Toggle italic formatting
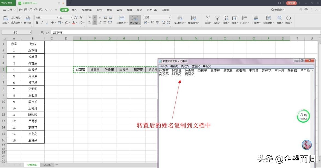 (x=42, y=23)
